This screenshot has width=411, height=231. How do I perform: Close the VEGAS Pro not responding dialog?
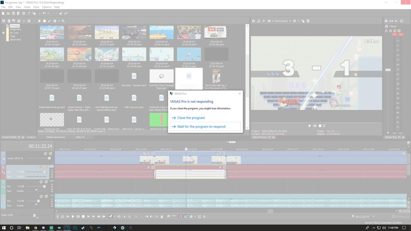pos(239,93)
